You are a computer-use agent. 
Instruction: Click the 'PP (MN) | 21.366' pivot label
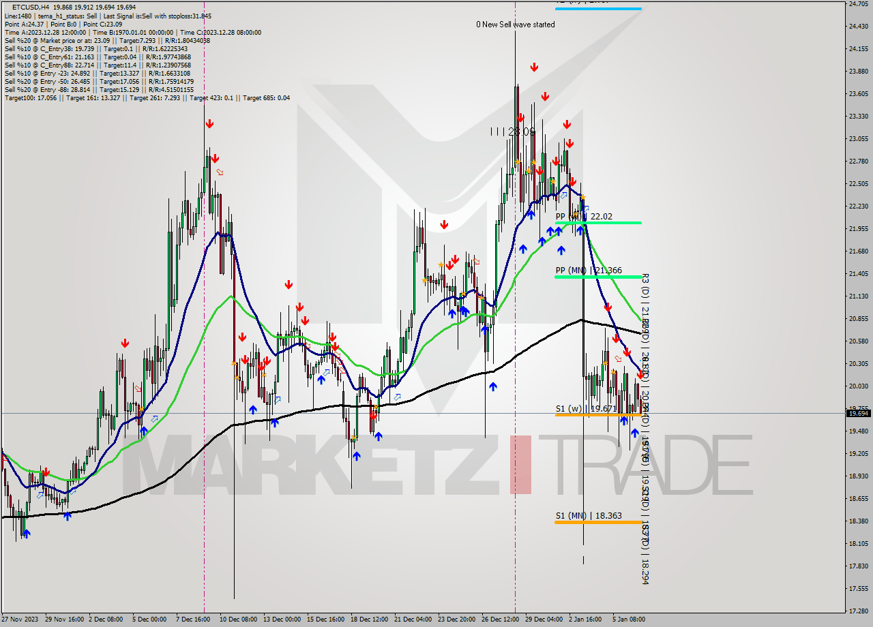pos(589,271)
